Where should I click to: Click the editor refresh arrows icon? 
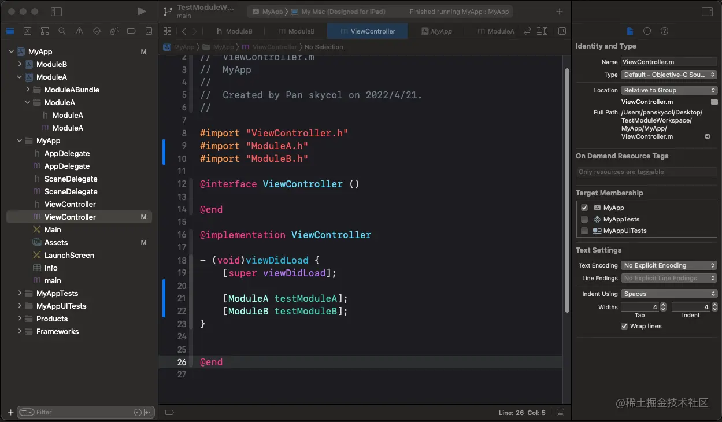527,31
